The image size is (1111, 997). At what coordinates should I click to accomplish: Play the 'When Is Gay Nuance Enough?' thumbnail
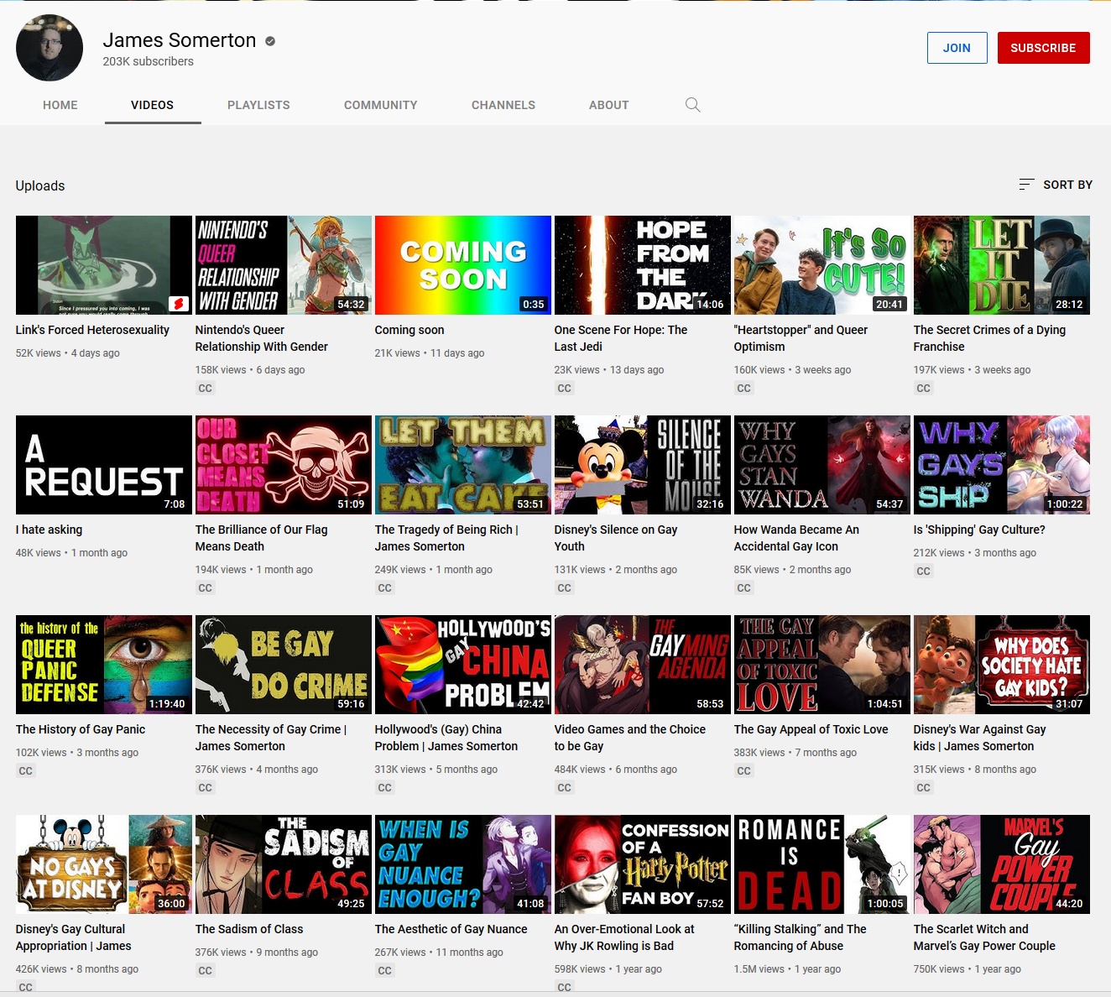pos(463,864)
